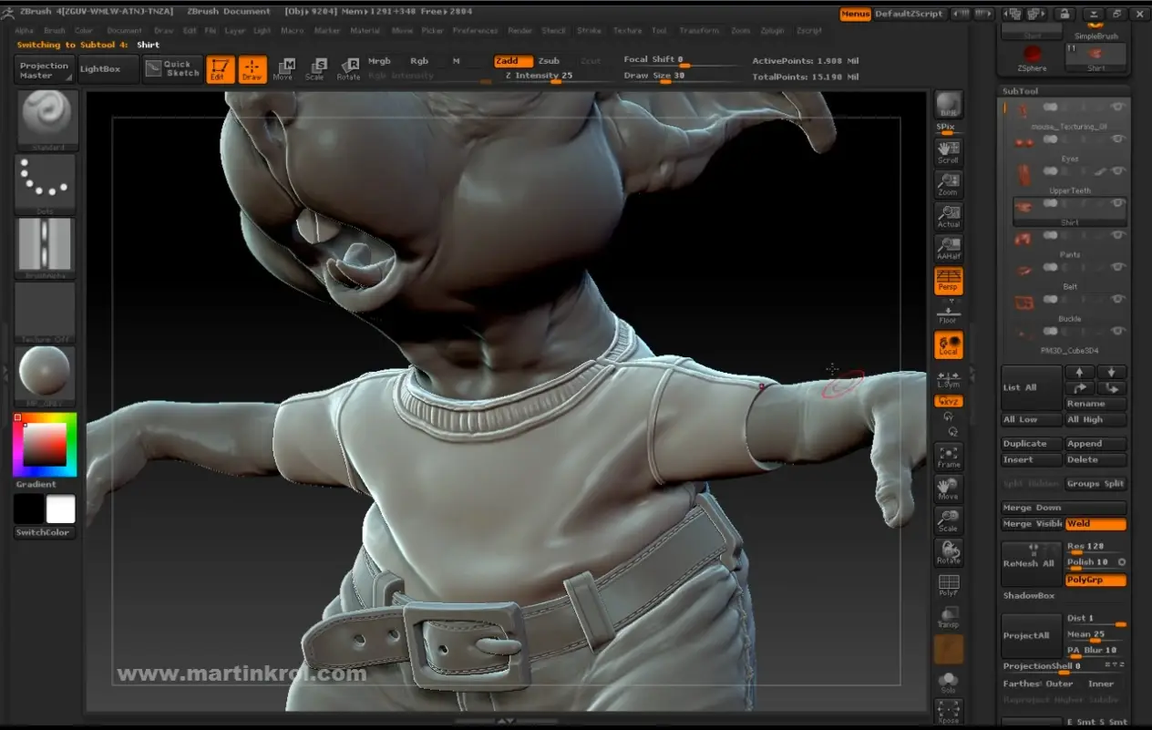Toggle Edit mode in top toolbar
The width and height of the screenshot is (1152, 730).
tap(219, 67)
